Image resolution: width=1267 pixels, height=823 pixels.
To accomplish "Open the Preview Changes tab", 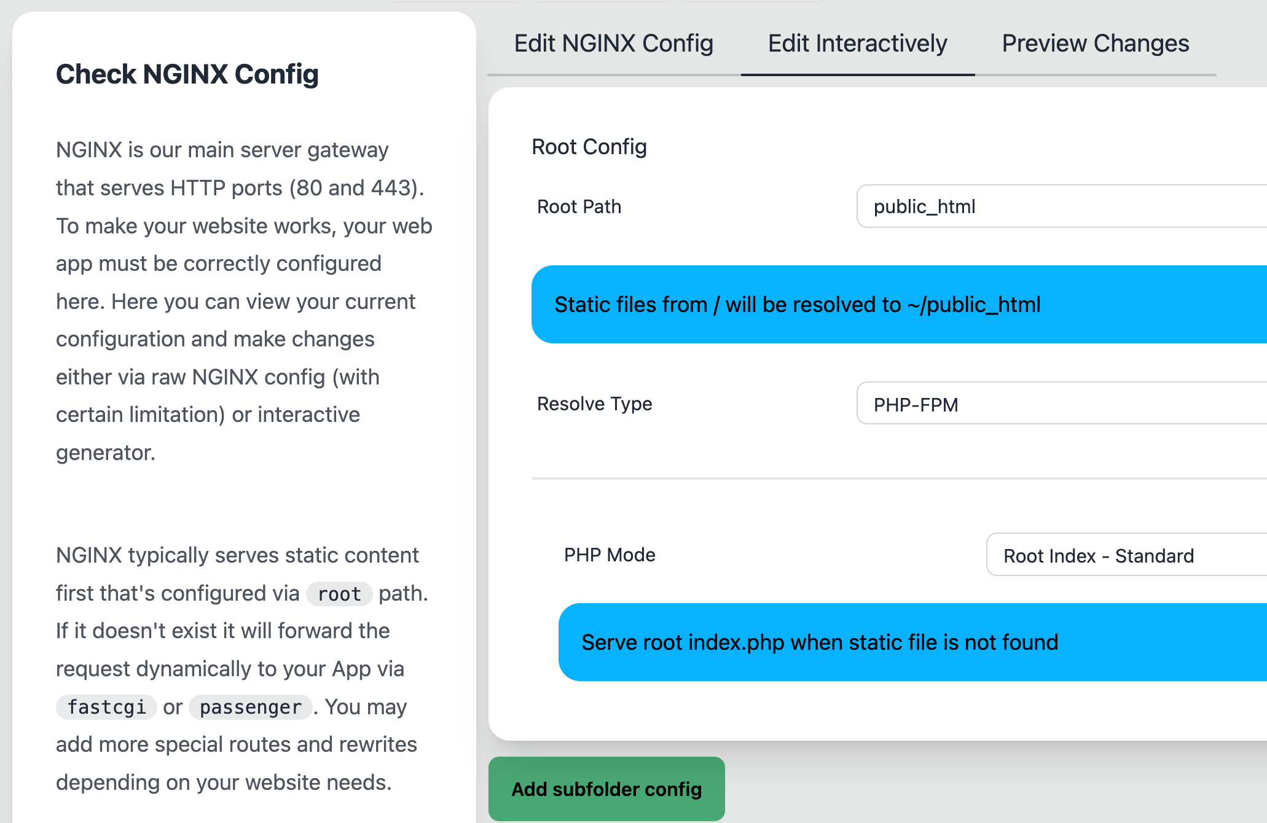I will (1095, 44).
